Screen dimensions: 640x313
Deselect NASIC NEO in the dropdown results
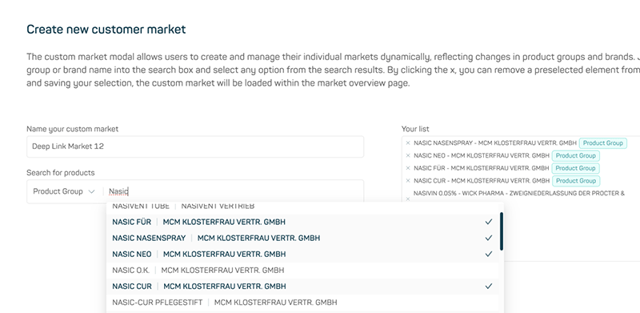click(x=302, y=254)
